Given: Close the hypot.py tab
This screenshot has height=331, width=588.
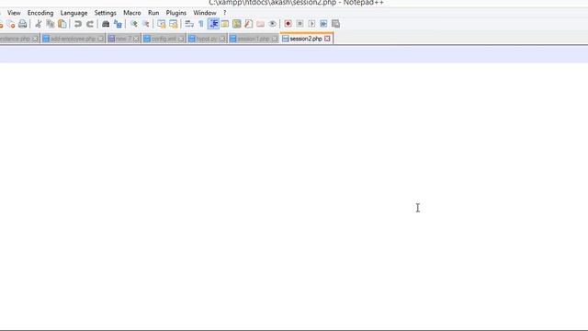Looking at the screenshot, I should point(222,39).
